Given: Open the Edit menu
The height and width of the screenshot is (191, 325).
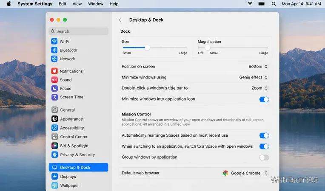Looking at the screenshot, I should point(63,4).
